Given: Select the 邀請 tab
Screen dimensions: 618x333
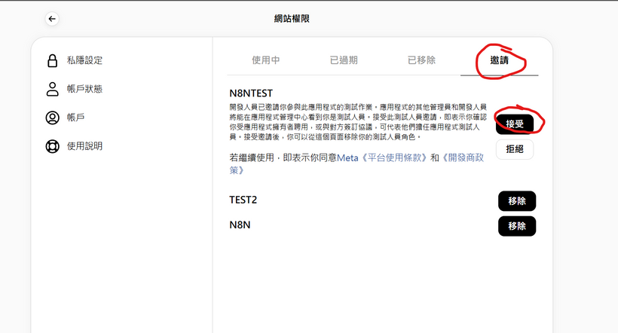Looking at the screenshot, I should (499, 60).
